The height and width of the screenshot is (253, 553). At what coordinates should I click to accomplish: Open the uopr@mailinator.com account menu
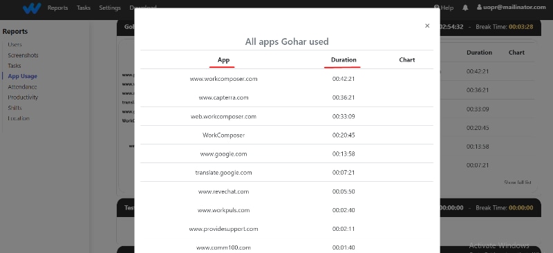coord(512,7)
